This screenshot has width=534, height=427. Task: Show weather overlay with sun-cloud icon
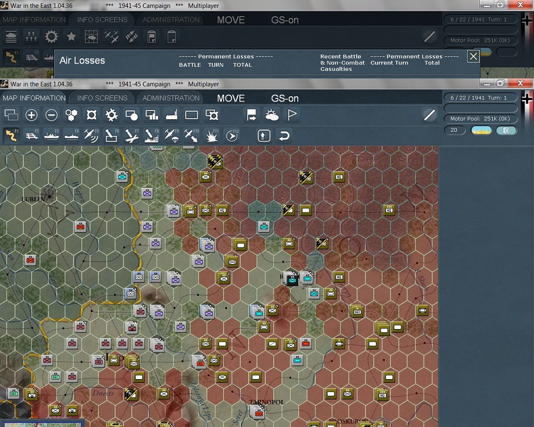[272, 115]
